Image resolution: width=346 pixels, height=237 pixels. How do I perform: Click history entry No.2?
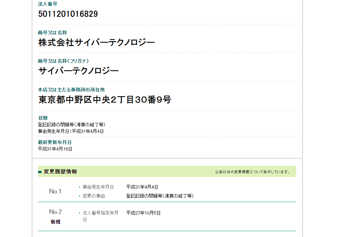(x=55, y=212)
